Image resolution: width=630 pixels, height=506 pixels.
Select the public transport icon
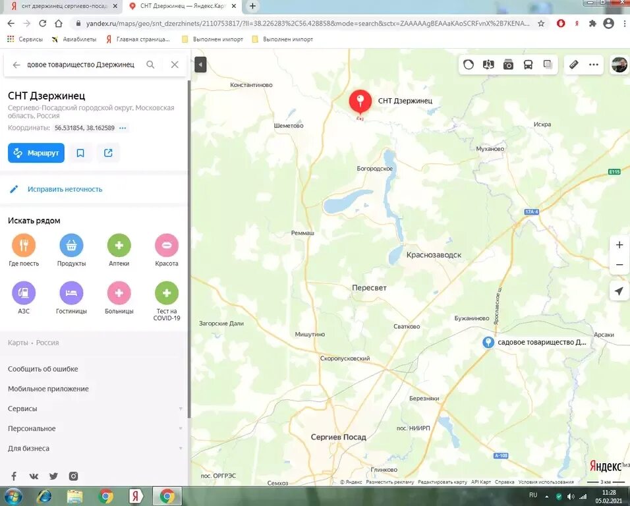[527, 65]
